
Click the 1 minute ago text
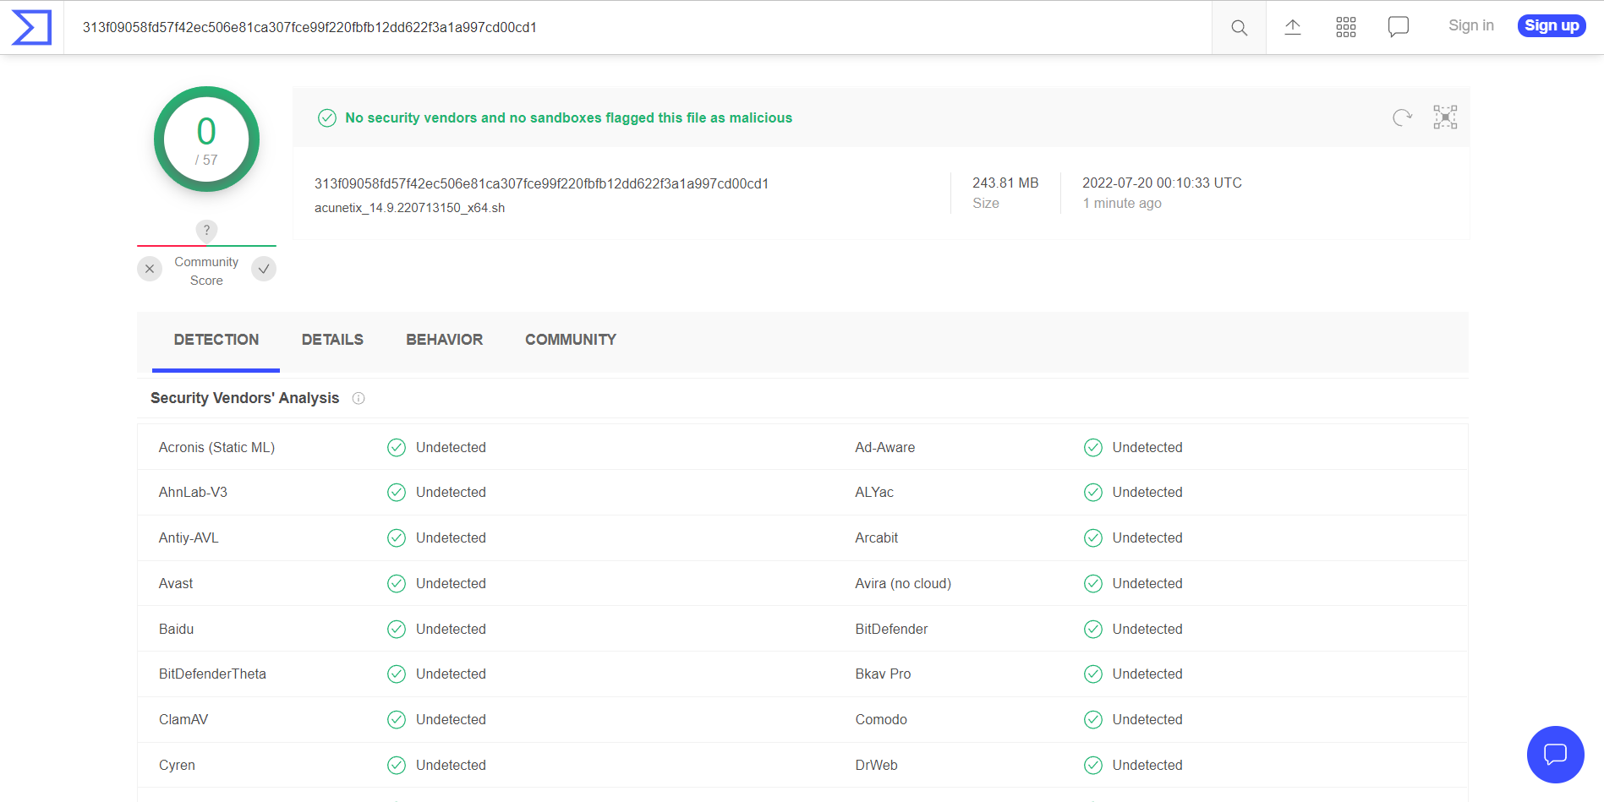[x=1122, y=203]
